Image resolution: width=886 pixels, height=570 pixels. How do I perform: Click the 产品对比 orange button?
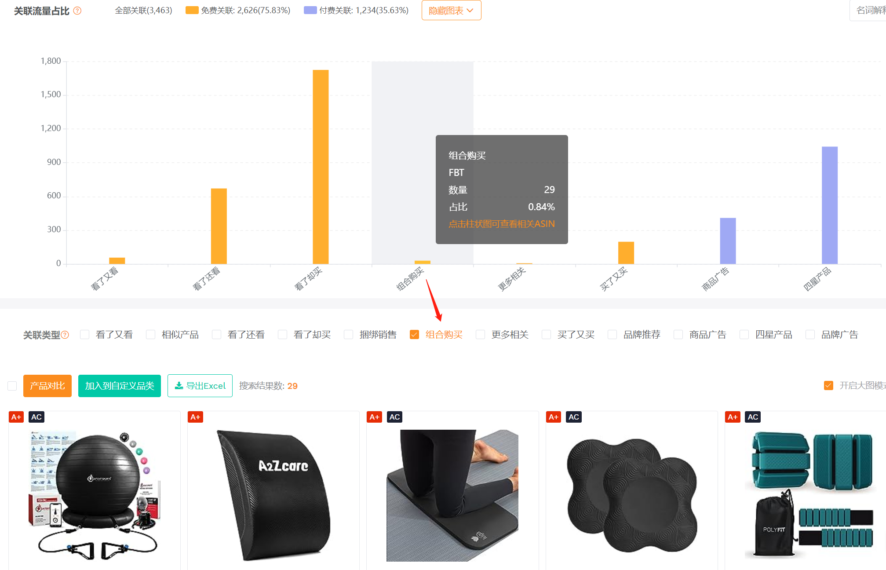point(47,386)
